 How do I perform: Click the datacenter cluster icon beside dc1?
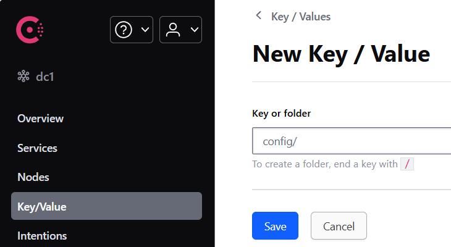point(23,76)
